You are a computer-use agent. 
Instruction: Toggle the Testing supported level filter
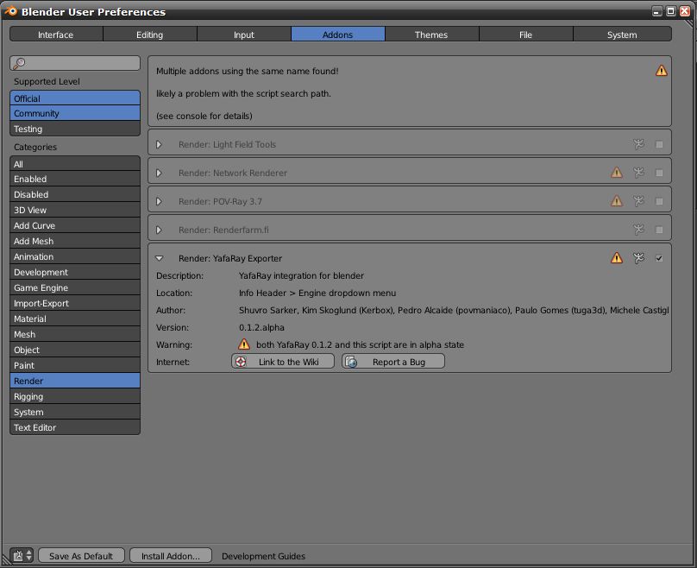point(75,129)
